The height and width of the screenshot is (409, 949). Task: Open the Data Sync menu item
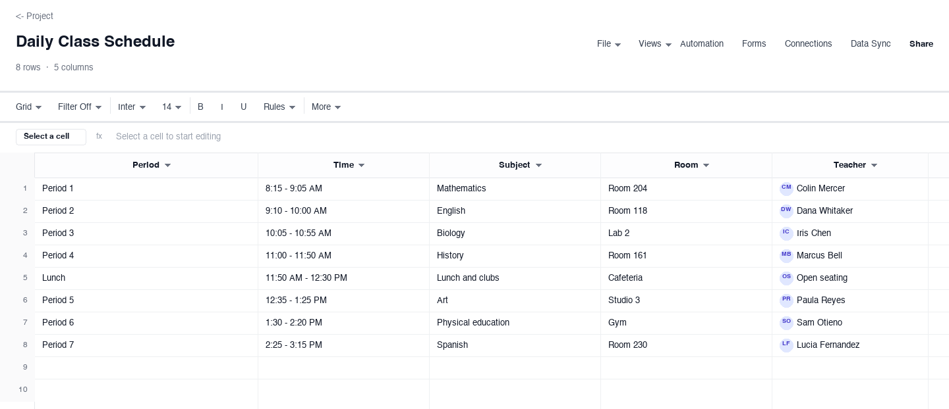click(x=871, y=44)
